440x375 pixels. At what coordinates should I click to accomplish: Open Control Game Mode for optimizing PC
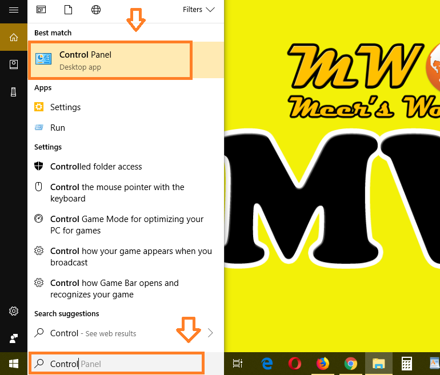point(126,225)
